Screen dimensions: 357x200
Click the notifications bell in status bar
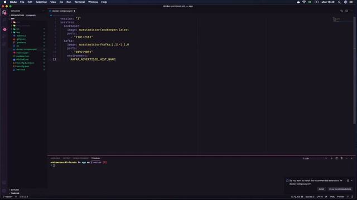click(352, 197)
